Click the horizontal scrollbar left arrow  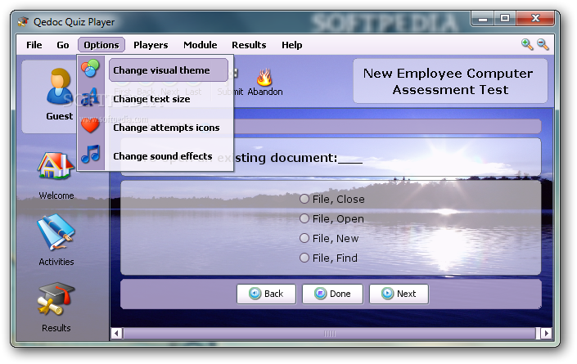pyautogui.click(x=117, y=334)
